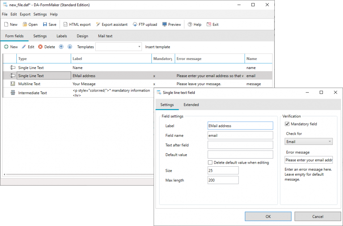Move the selected field down
Screen dimensions: 343x226
(x=70, y=47)
